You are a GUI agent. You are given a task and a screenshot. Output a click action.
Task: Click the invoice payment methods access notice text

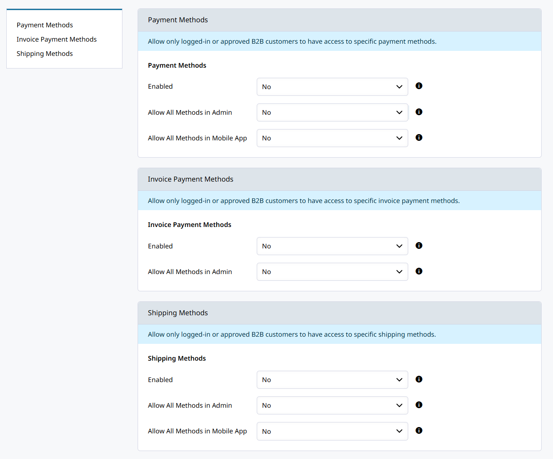(304, 200)
